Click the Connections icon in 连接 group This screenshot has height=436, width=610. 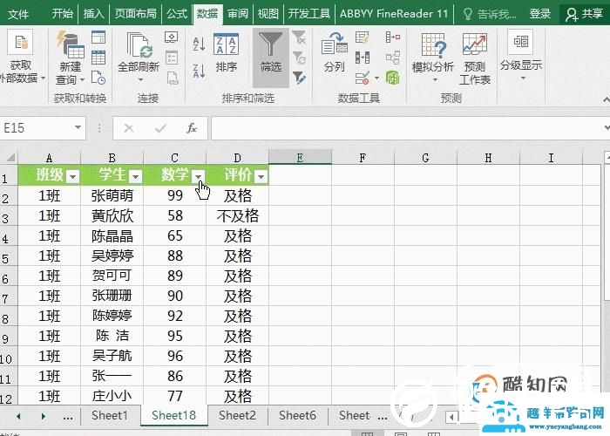(172, 37)
